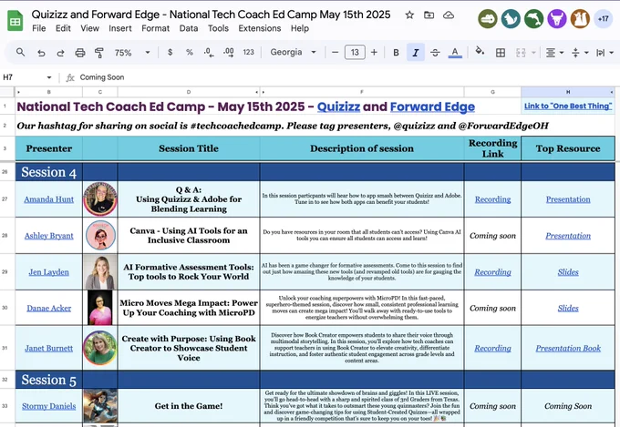The width and height of the screenshot is (620, 427).
Task: Open horizontal align dropdown
Action: [x=554, y=53]
